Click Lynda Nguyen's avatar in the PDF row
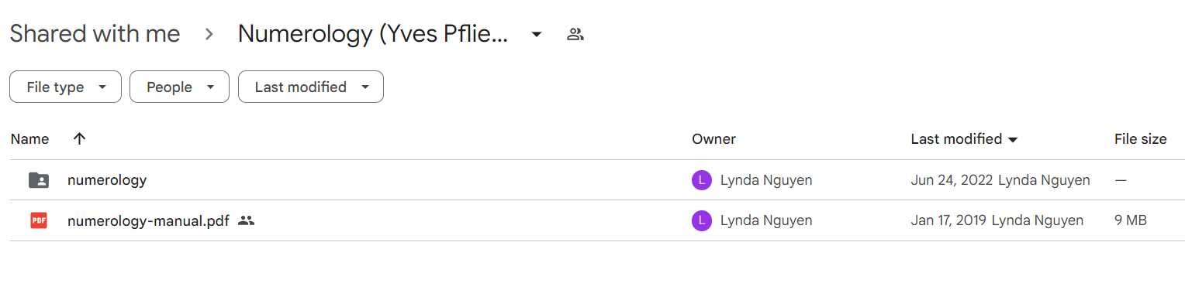Image resolution: width=1185 pixels, height=290 pixels. tap(701, 220)
